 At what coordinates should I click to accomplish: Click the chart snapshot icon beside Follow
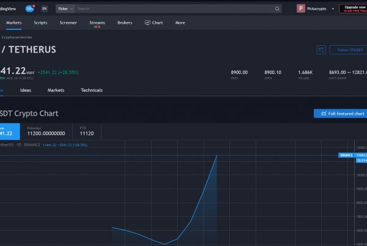(321, 50)
